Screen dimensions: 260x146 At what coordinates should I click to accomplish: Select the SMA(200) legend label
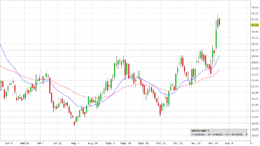237,135
